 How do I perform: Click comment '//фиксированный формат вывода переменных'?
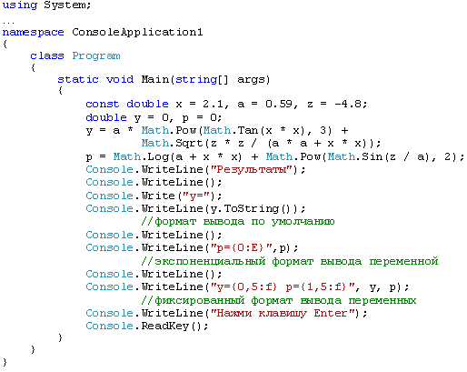[279, 300]
